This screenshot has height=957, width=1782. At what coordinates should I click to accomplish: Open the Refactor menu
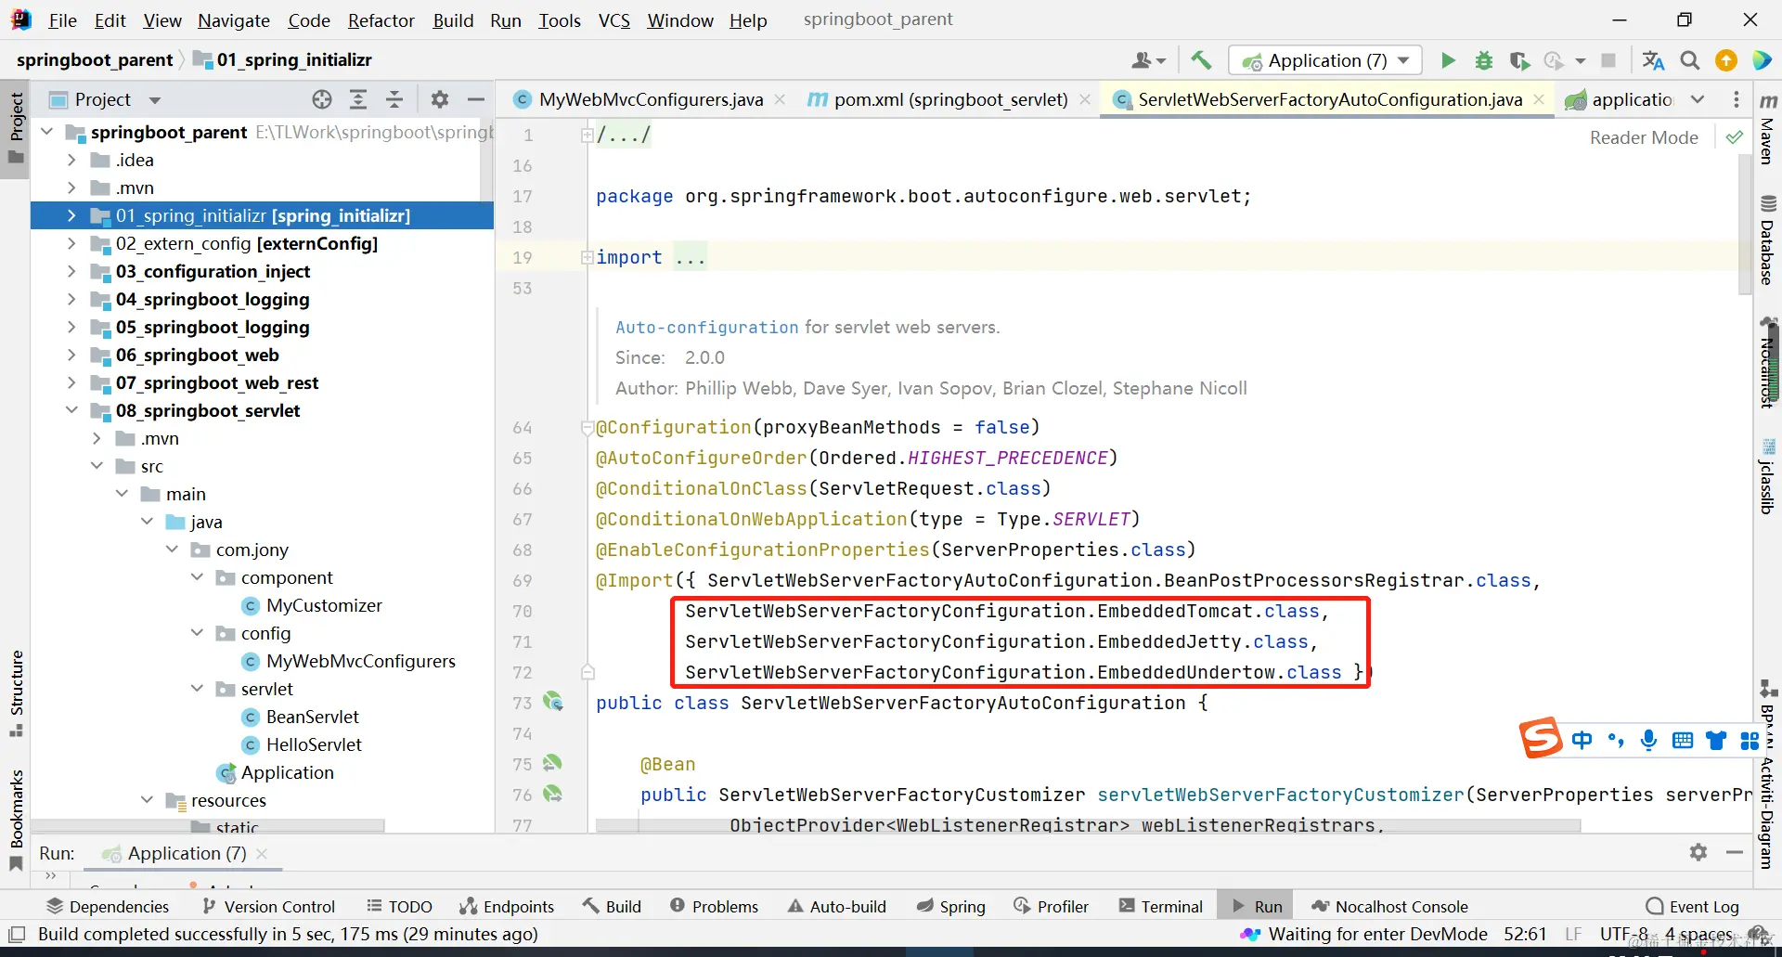click(x=381, y=20)
